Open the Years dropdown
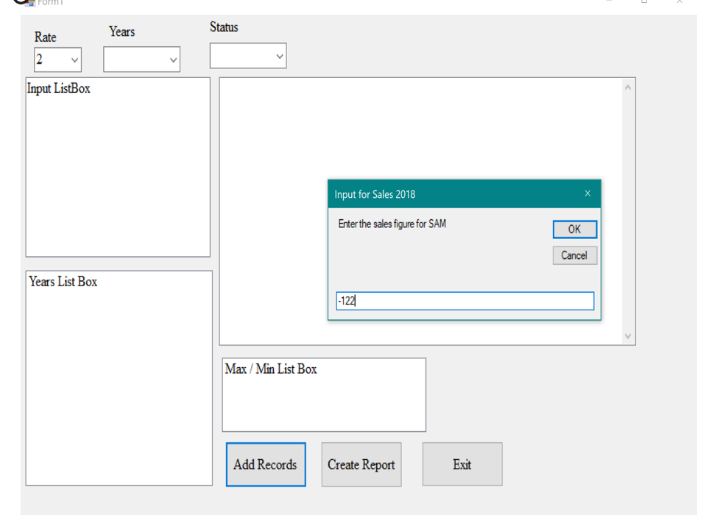Viewport: 706px width, 515px height. pyautogui.click(x=173, y=59)
